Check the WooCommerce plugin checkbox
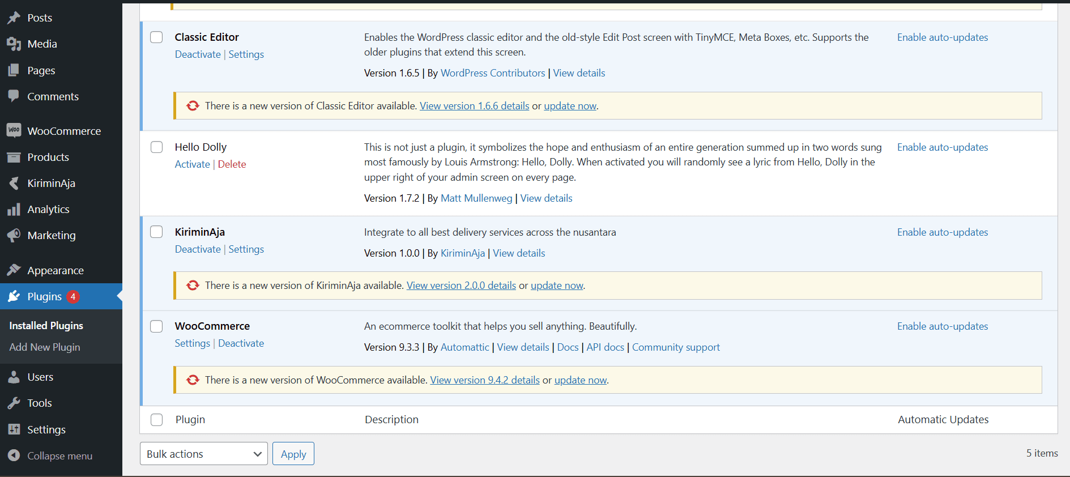Viewport: 1070px width, 477px height. point(156,326)
